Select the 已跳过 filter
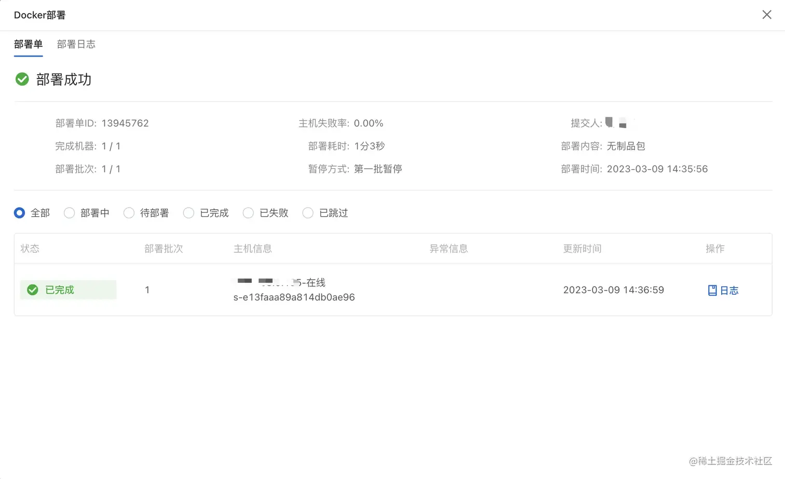 coord(307,213)
